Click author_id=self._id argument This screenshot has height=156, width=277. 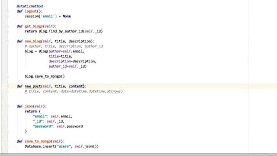point(68,66)
